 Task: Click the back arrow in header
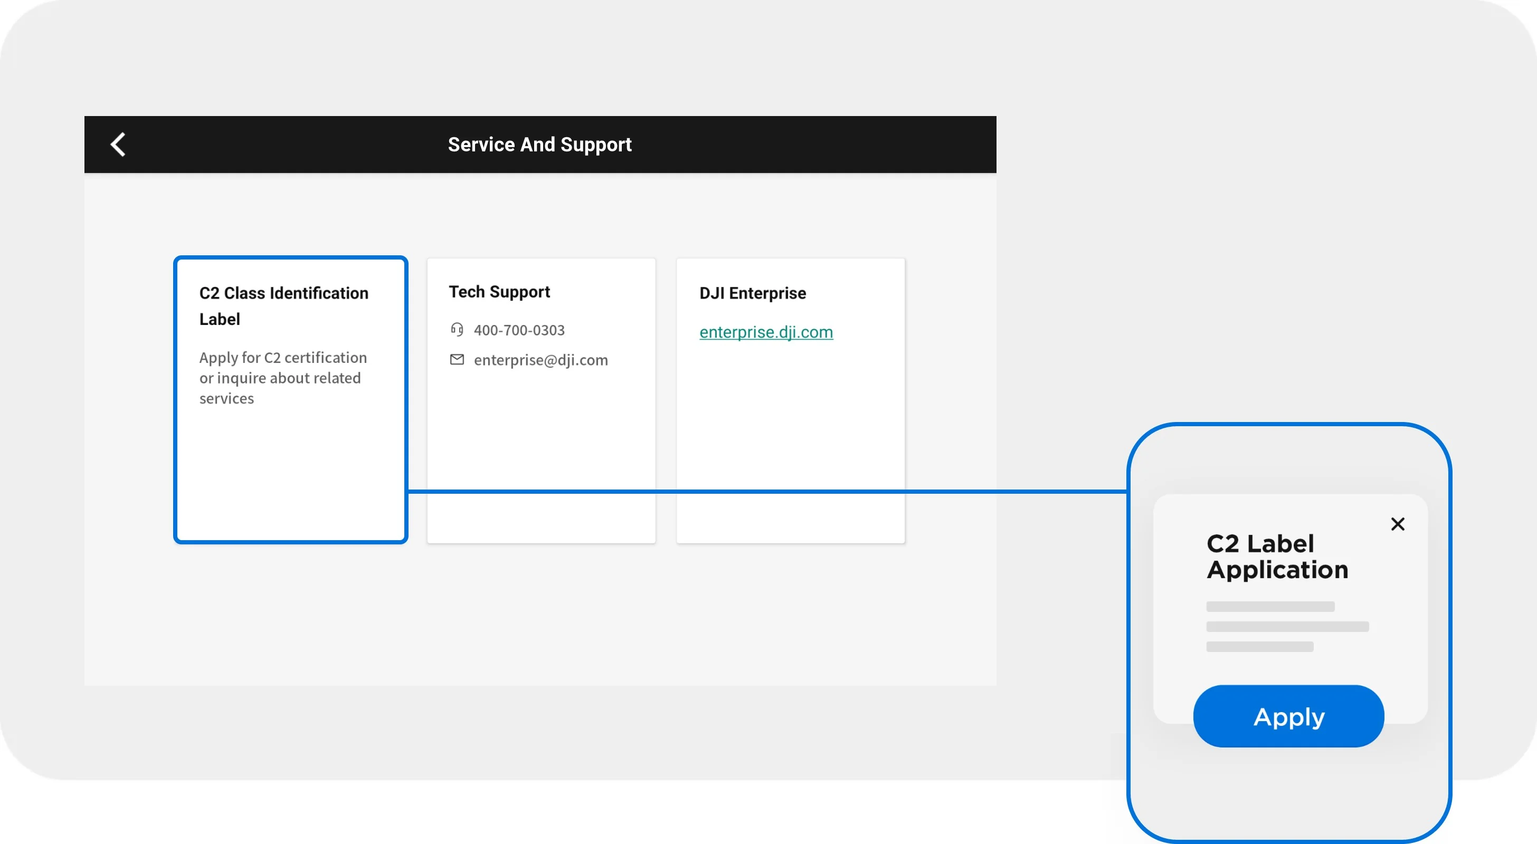118,145
